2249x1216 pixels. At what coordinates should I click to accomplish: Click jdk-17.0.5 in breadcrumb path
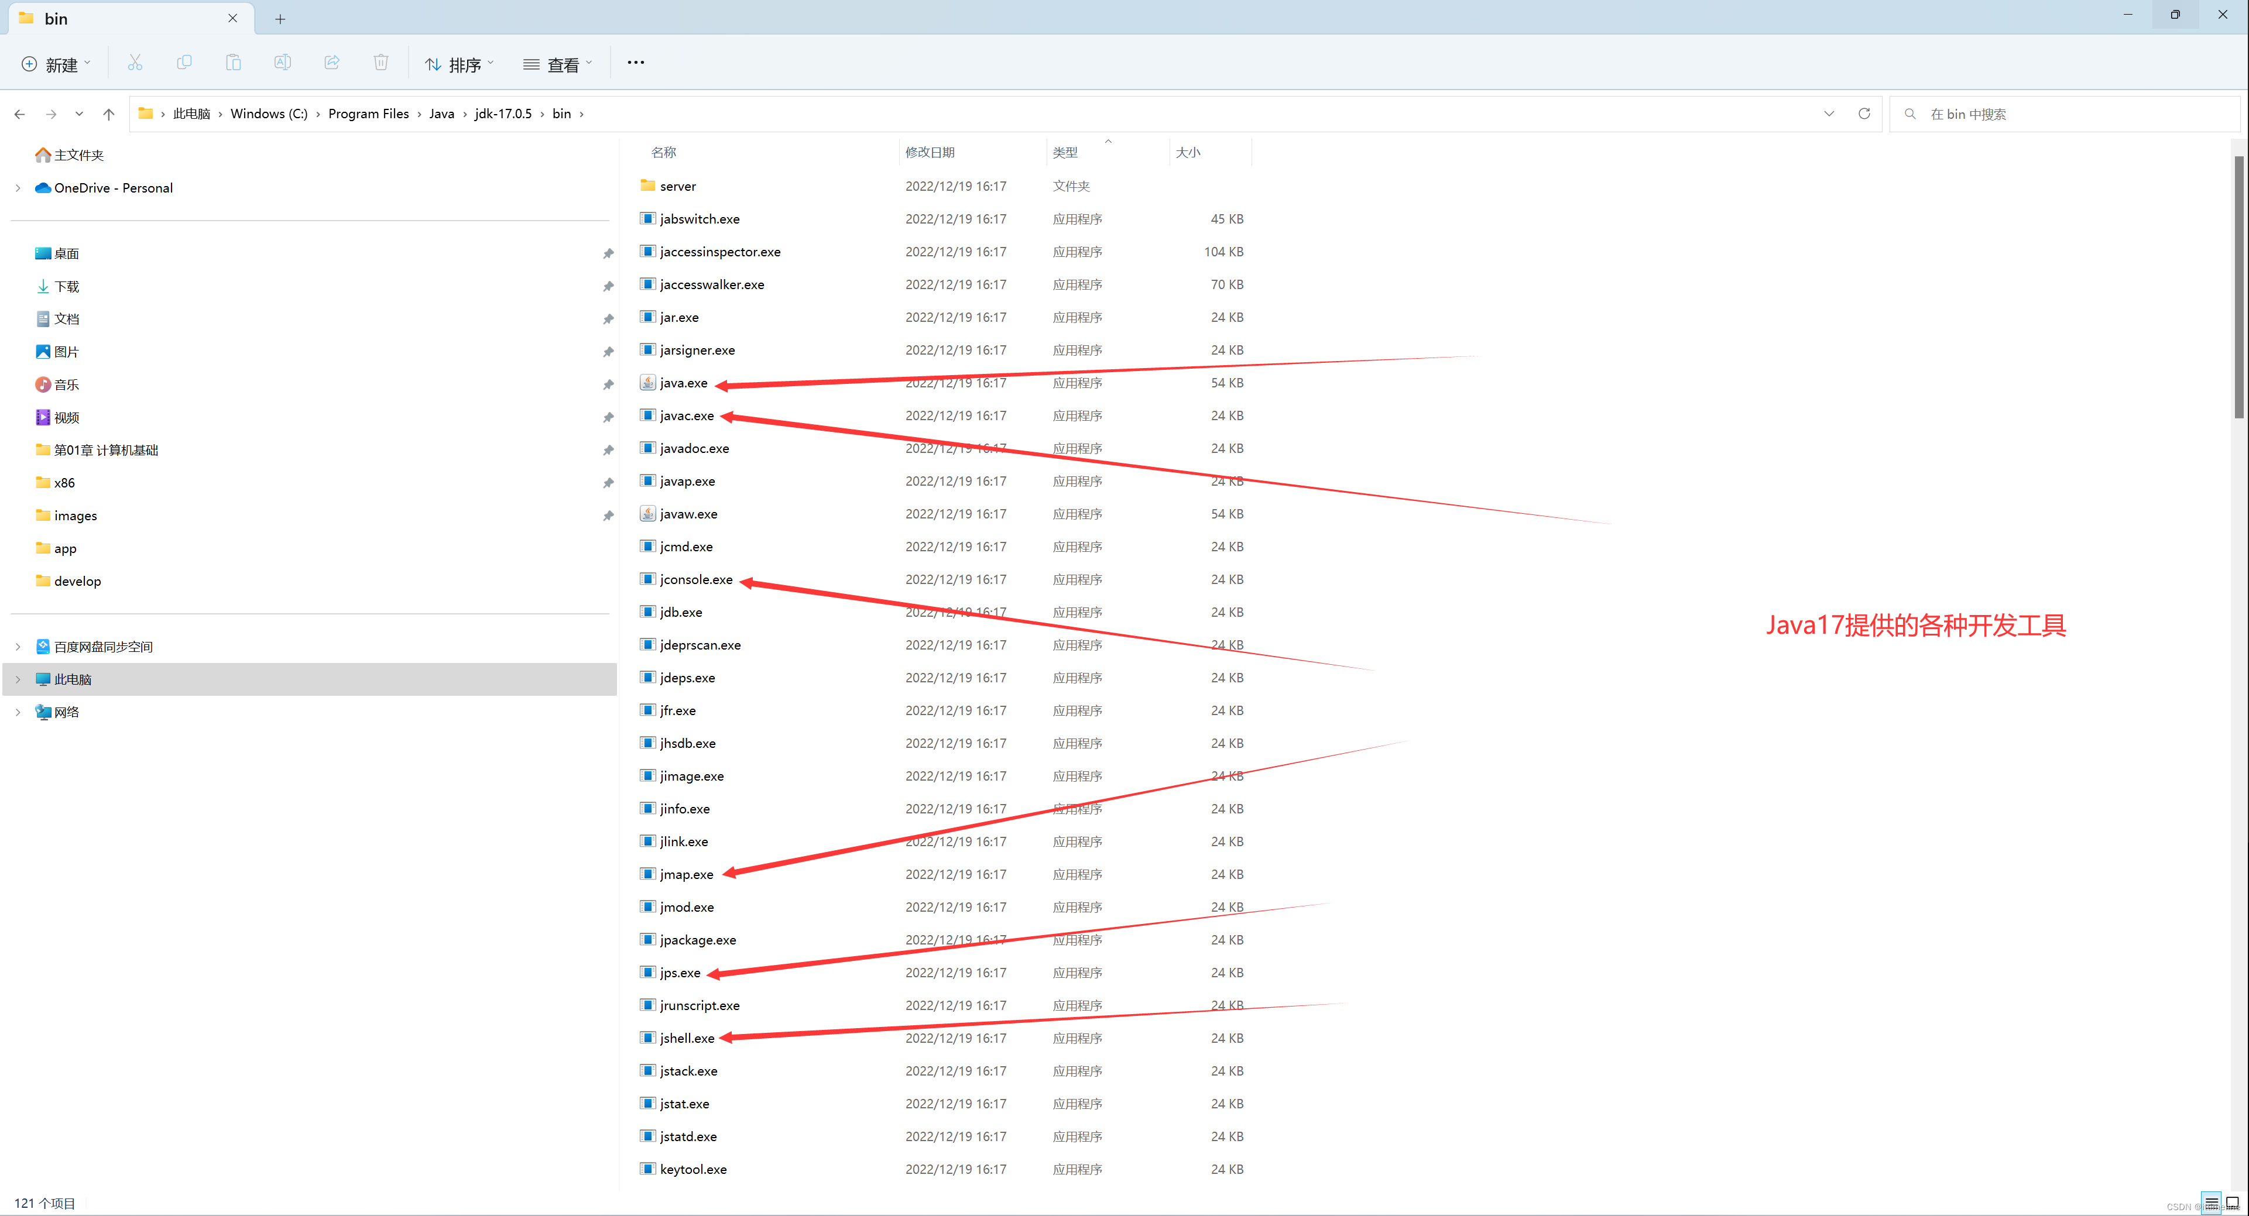(503, 114)
